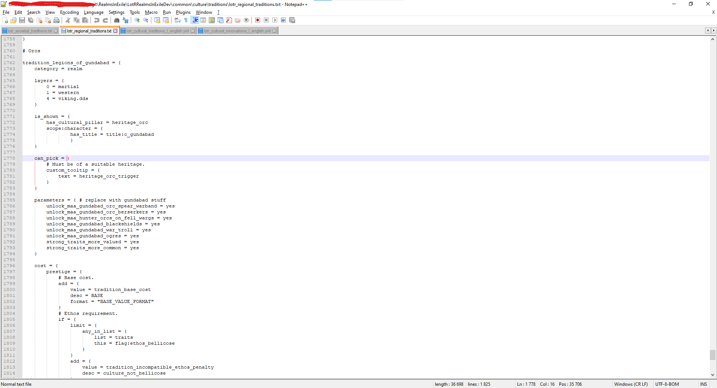Close the lotr_cultural_innovations_l_english.yml tab
717x388 pixels.
coord(275,31)
